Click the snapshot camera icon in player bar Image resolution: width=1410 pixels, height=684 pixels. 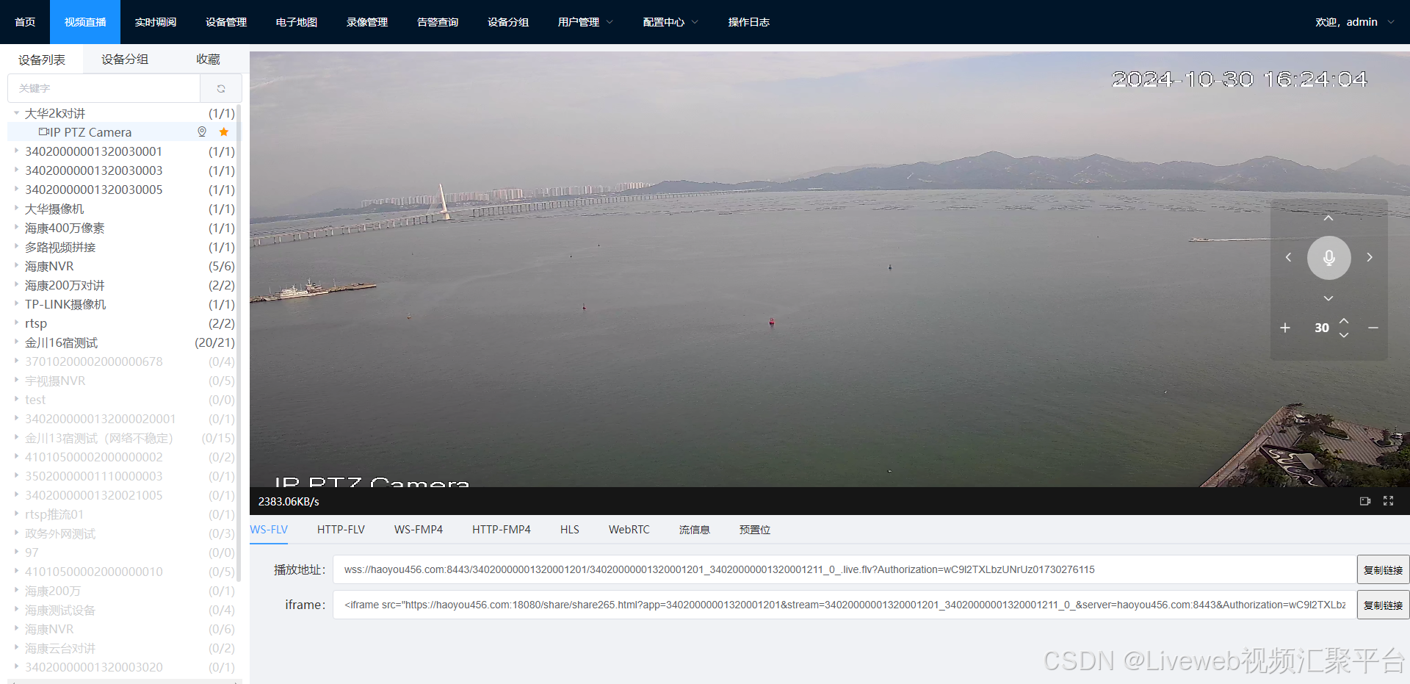pos(1365,501)
